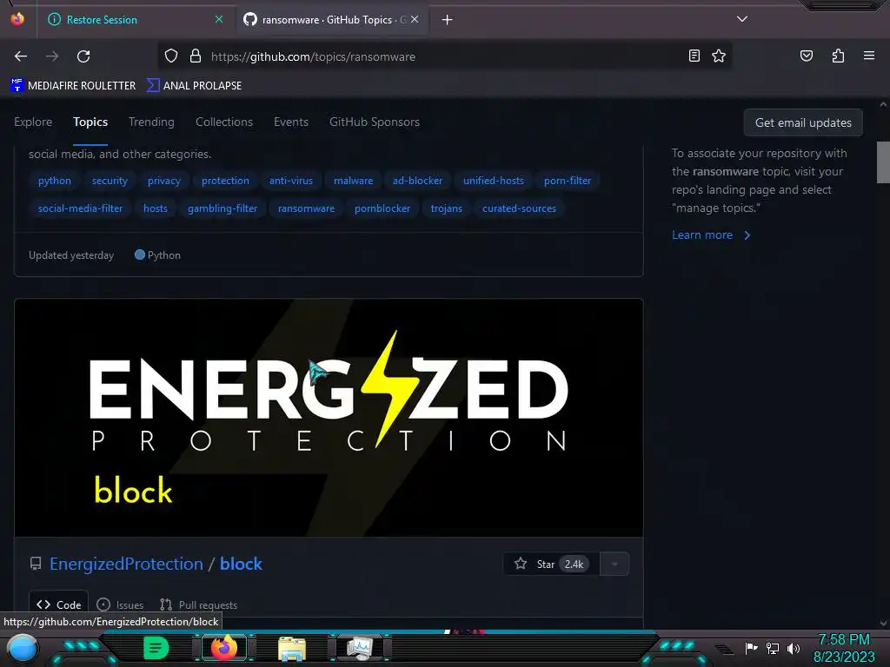
Task: Click the Energized Protection banner image
Action: [329, 418]
